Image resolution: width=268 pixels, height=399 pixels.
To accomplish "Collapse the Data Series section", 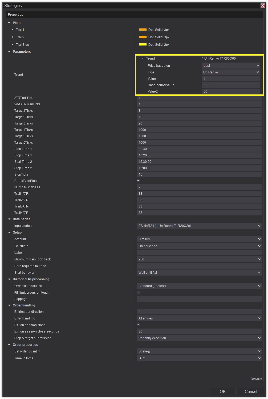I will [x=9, y=219].
